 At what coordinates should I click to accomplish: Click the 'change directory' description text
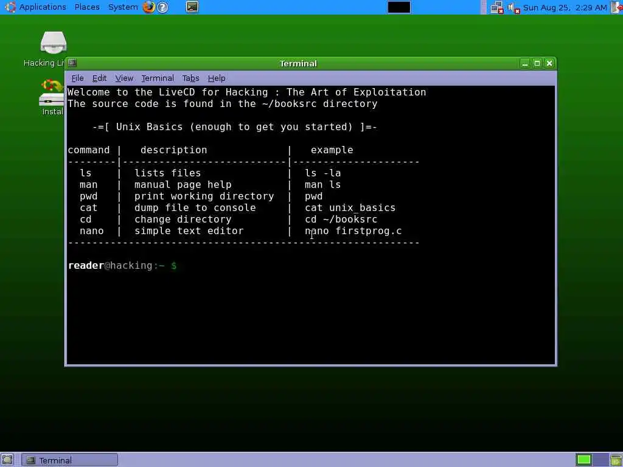(183, 219)
